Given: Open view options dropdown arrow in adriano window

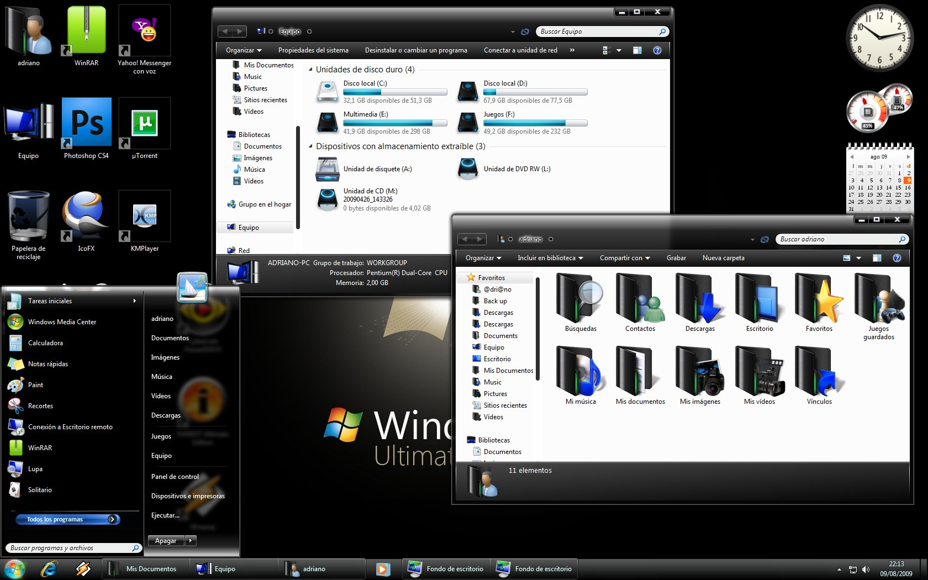Looking at the screenshot, I should tap(858, 258).
